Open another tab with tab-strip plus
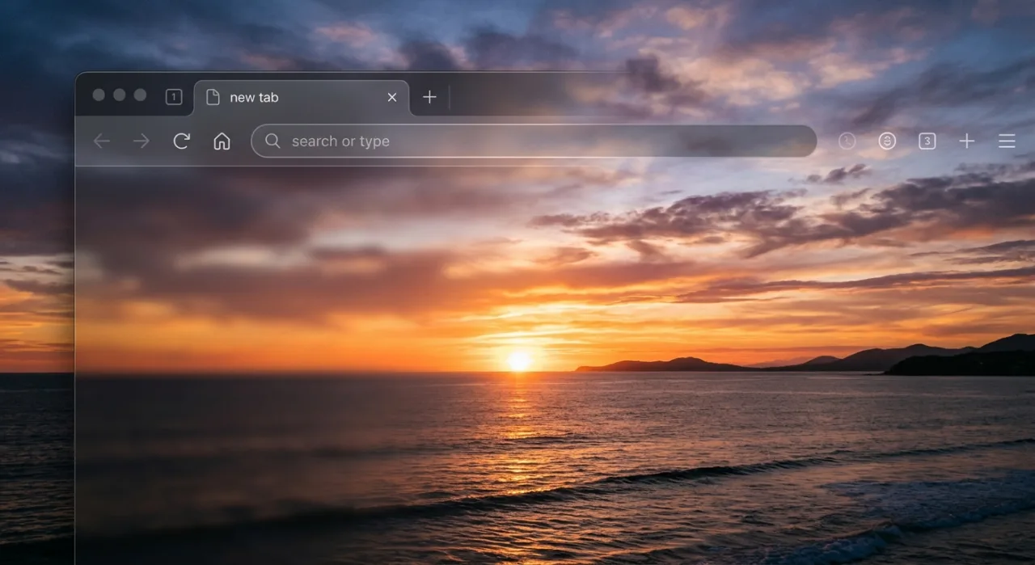 point(429,97)
